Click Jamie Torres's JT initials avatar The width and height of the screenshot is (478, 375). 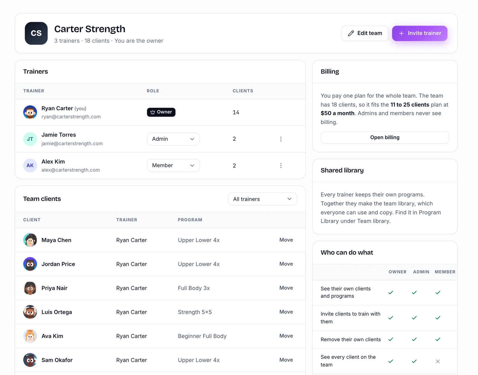tap(30, 139)
